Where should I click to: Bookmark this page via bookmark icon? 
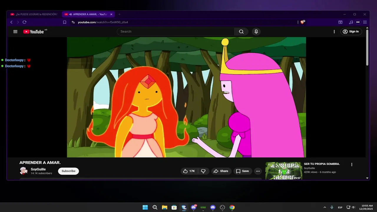[x=65, y=22]
